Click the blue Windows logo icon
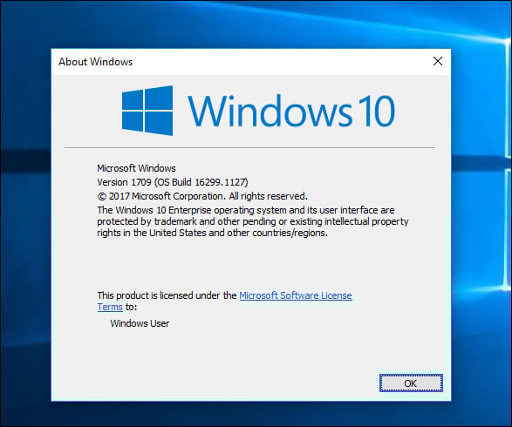This screenshot has height=427, width=512. pos(147,111)
